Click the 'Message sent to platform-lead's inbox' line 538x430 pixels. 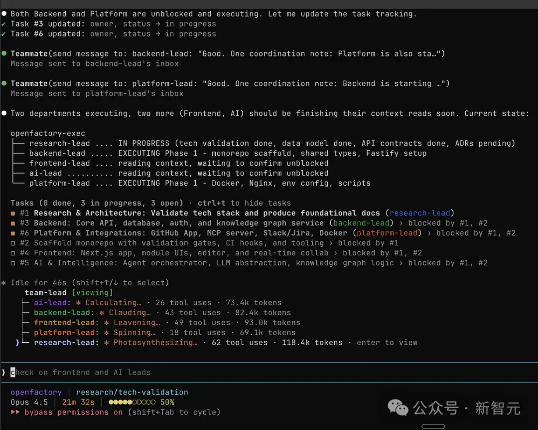coord(97,93)
